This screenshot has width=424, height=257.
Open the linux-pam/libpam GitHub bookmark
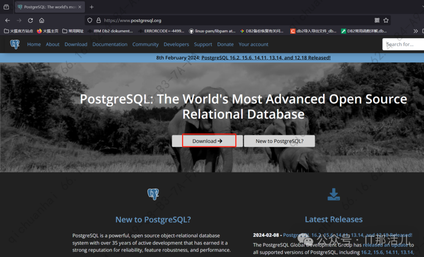212,31
